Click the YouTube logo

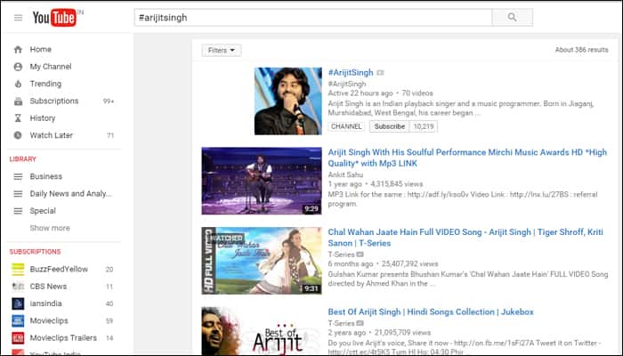click(54, 18)
